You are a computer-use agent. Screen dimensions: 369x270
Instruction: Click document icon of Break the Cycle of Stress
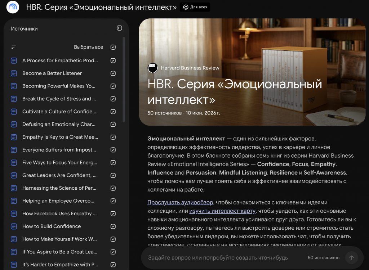[x=14, y=99]
